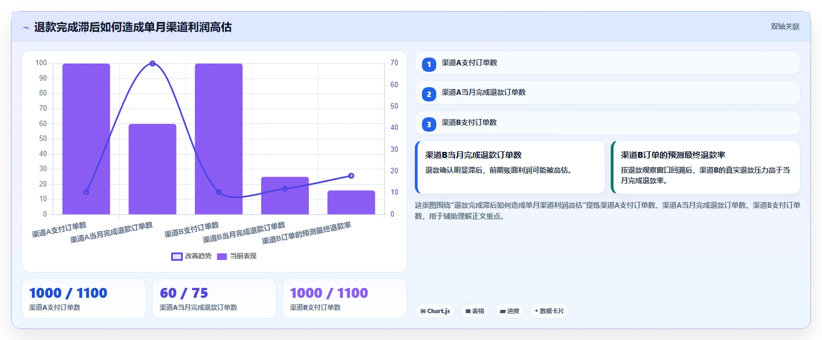This screenshot has height=340, width=822.
Task: Click the 当前表现 purple legend swatch
Action: pyautogui.click(x=222, y=256)
